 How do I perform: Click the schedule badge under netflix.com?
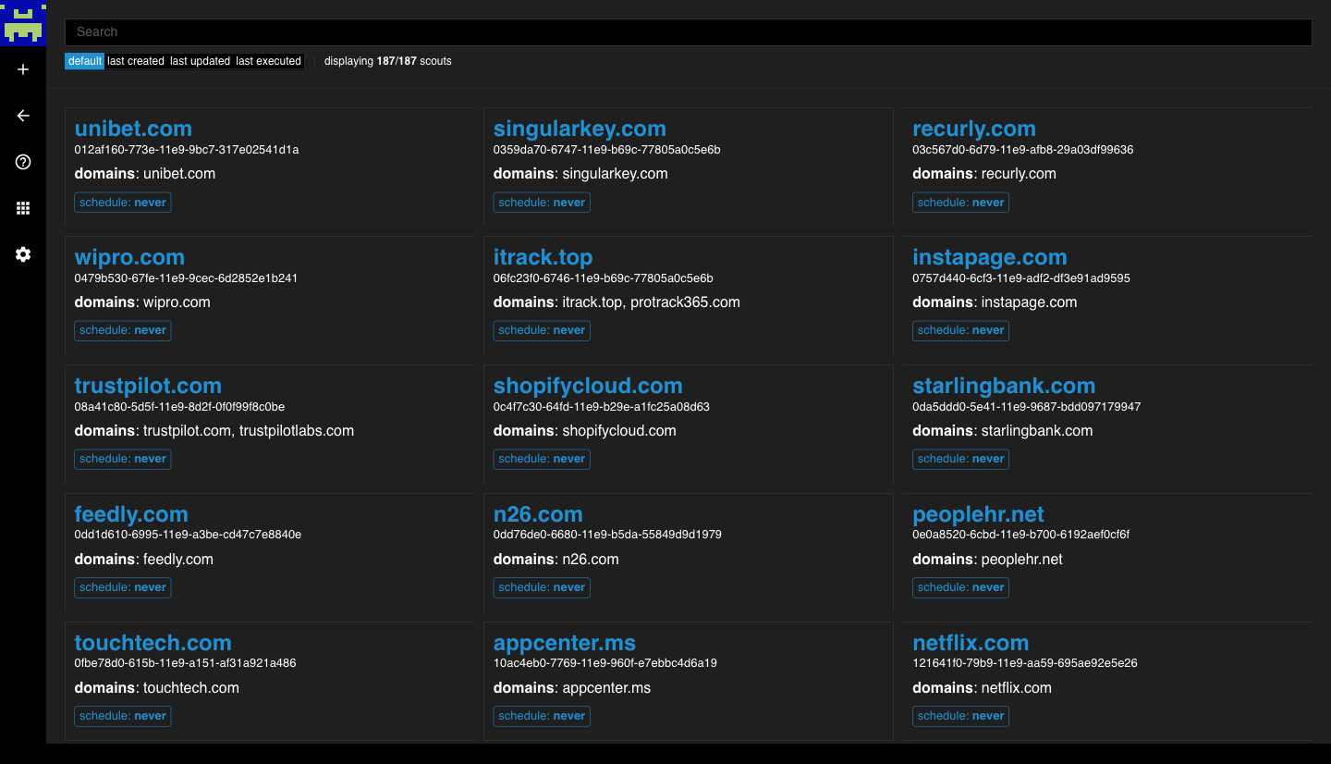tap(960, 716)
